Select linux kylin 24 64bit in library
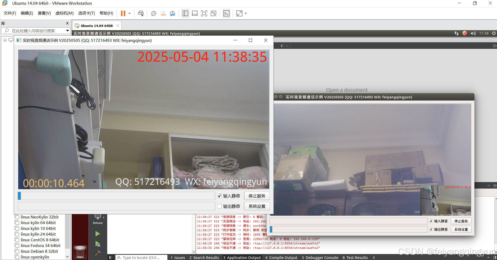497x260 pixels. coord(38,234)
